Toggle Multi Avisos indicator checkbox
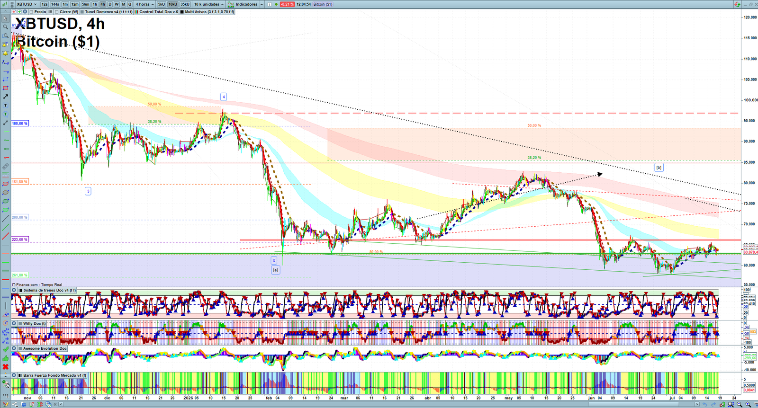758x408 pixels. pyautogui.click(x=182, y=11)
